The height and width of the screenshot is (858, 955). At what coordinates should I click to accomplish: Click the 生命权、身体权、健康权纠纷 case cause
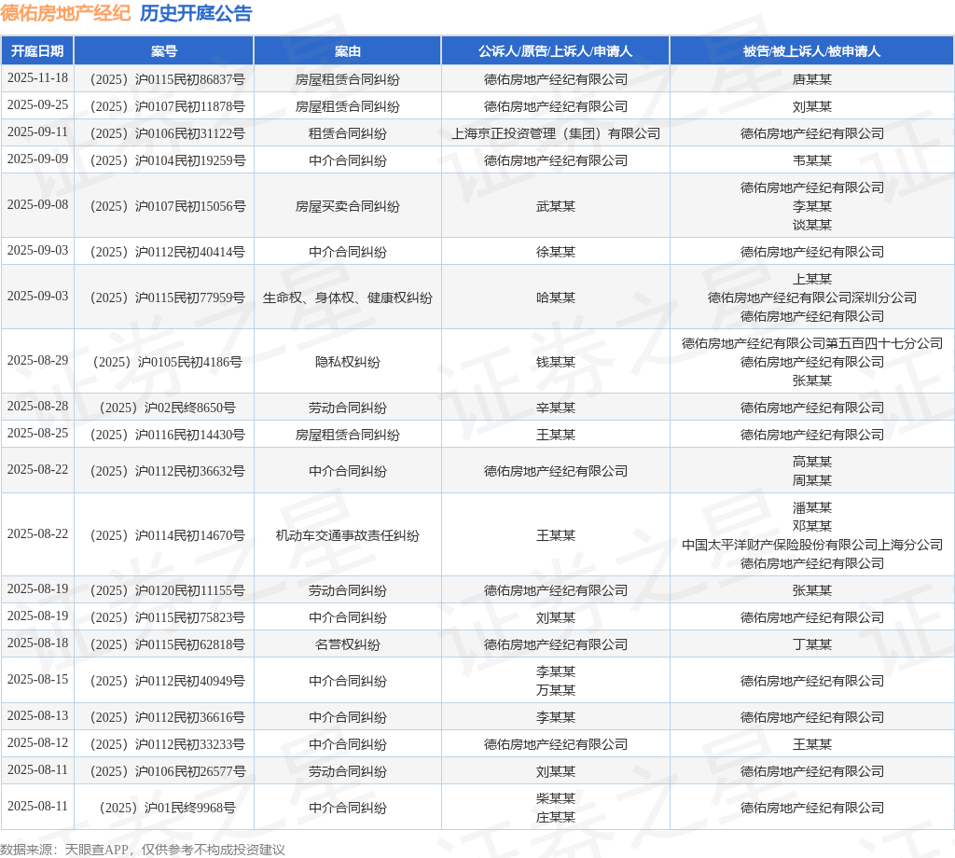point(348,298)
